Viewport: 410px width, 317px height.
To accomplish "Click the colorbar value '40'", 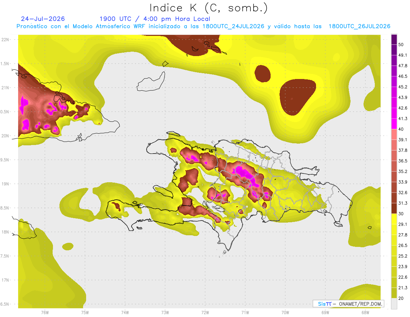I will pos(401,129).
